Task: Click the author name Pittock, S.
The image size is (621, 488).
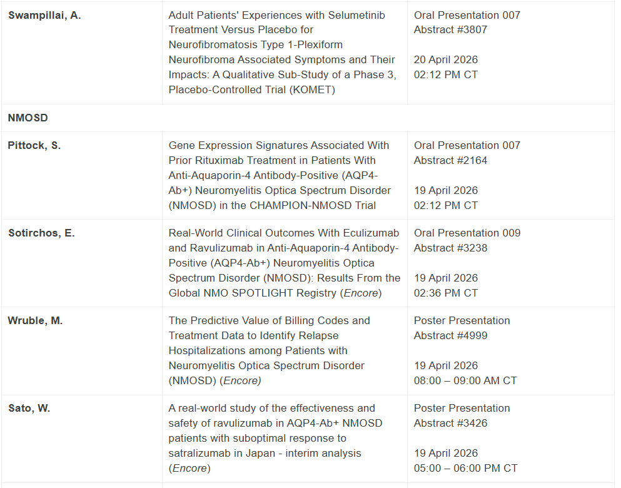Action: (x=34, y=145)
